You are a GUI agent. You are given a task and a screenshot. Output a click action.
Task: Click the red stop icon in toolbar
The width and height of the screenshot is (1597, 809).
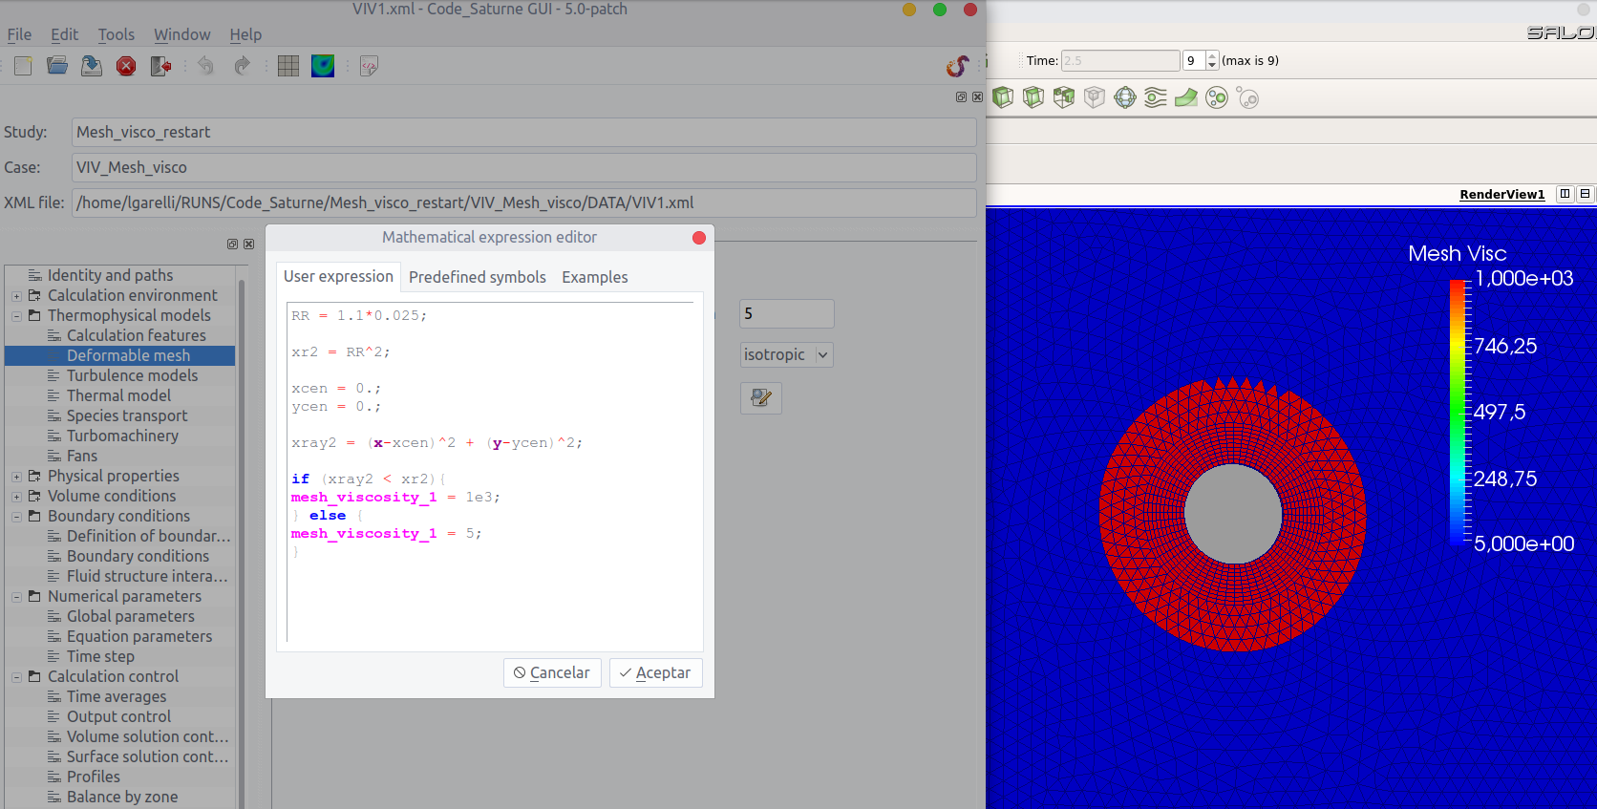pyautogui.click(x=126, y=66)
